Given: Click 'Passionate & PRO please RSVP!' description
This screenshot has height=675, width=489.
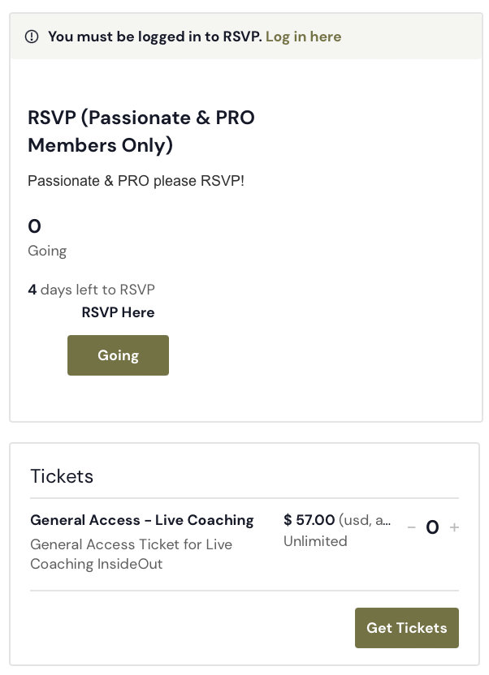Looking at the screenshot, I should pyautogui.click(x=136, y=181).
